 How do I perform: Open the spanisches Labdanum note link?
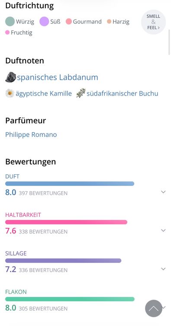pos(58,77)
